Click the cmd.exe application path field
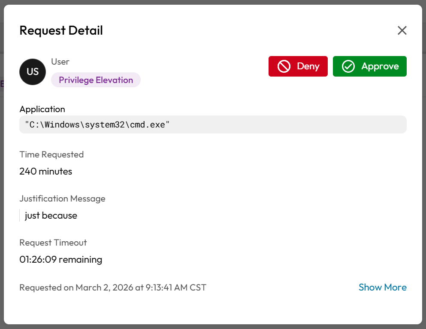The height and width of the screenshot is (329, 426). [x=213, y=124]
